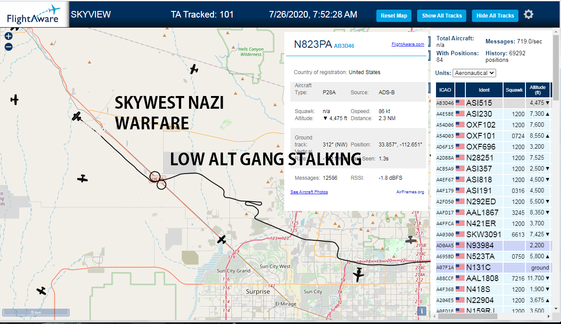
Task: Select the ASI818 aircraft row
Action: (x=493, y=180)
